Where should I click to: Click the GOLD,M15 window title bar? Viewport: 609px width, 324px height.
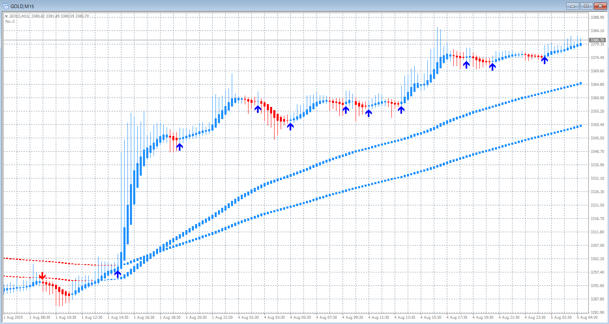[285, 6]
